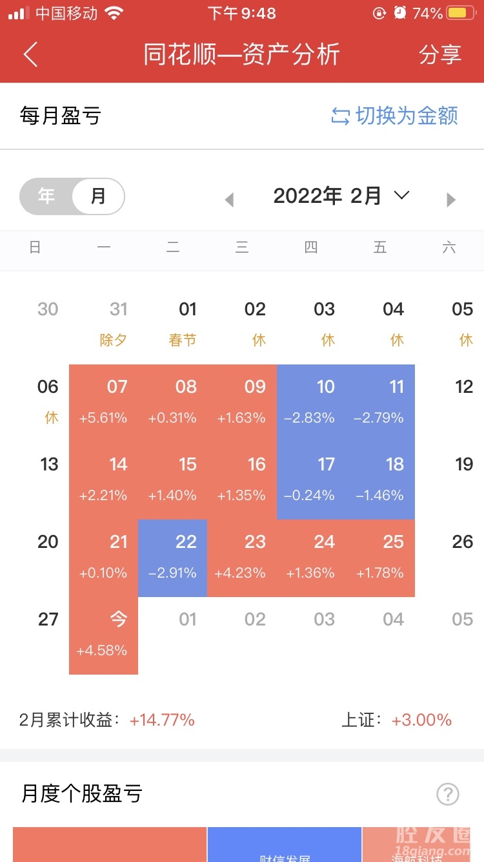Tap the Wi-Fi status icon
484x862 pixels.
click(x=114, y=13)
